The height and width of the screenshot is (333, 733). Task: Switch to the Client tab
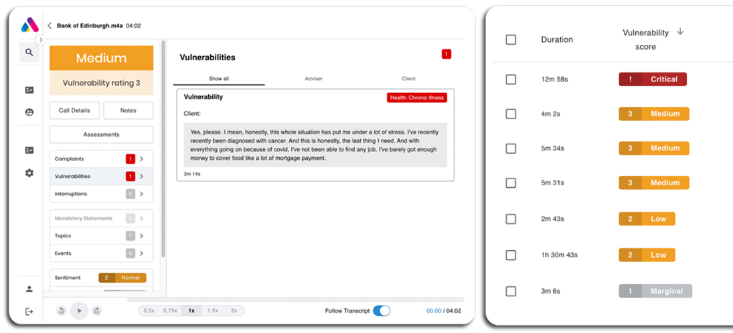[x=408, y=79]
